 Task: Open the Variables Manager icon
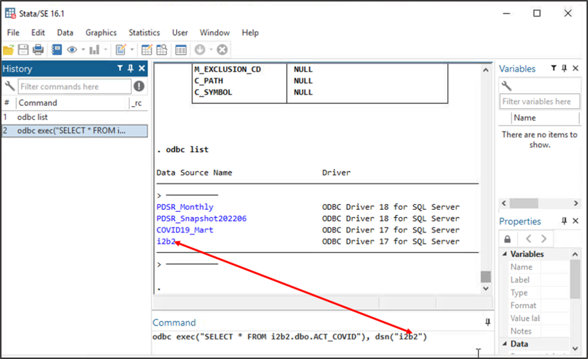point(181,50)
